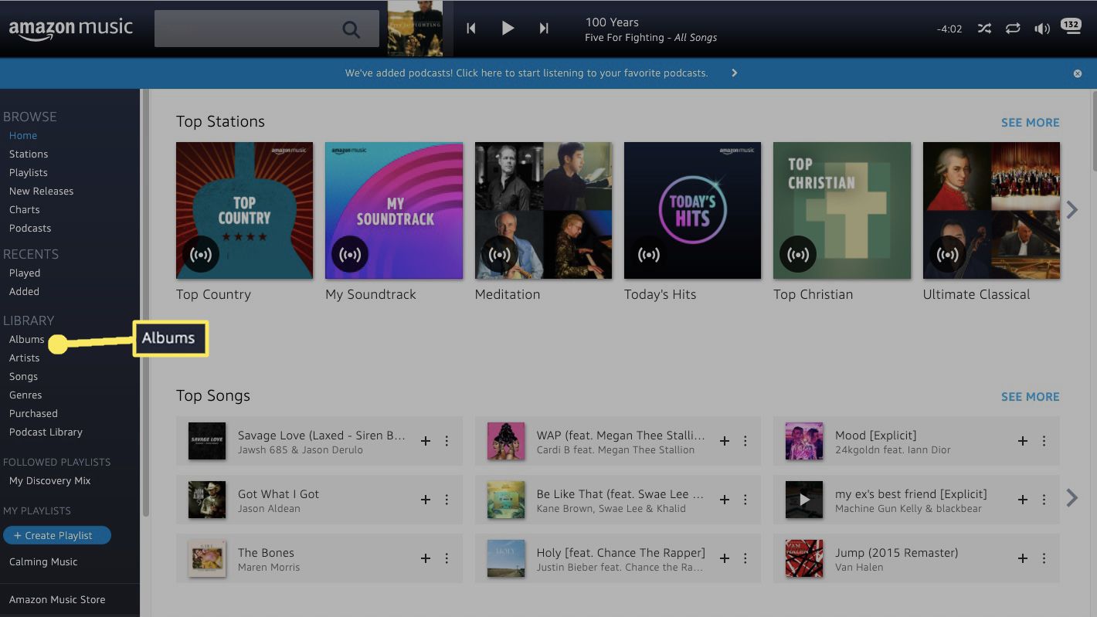Viewport: 1097px width, 617px height.
Task: Open recently Added list
Action: tap(24, 291)
